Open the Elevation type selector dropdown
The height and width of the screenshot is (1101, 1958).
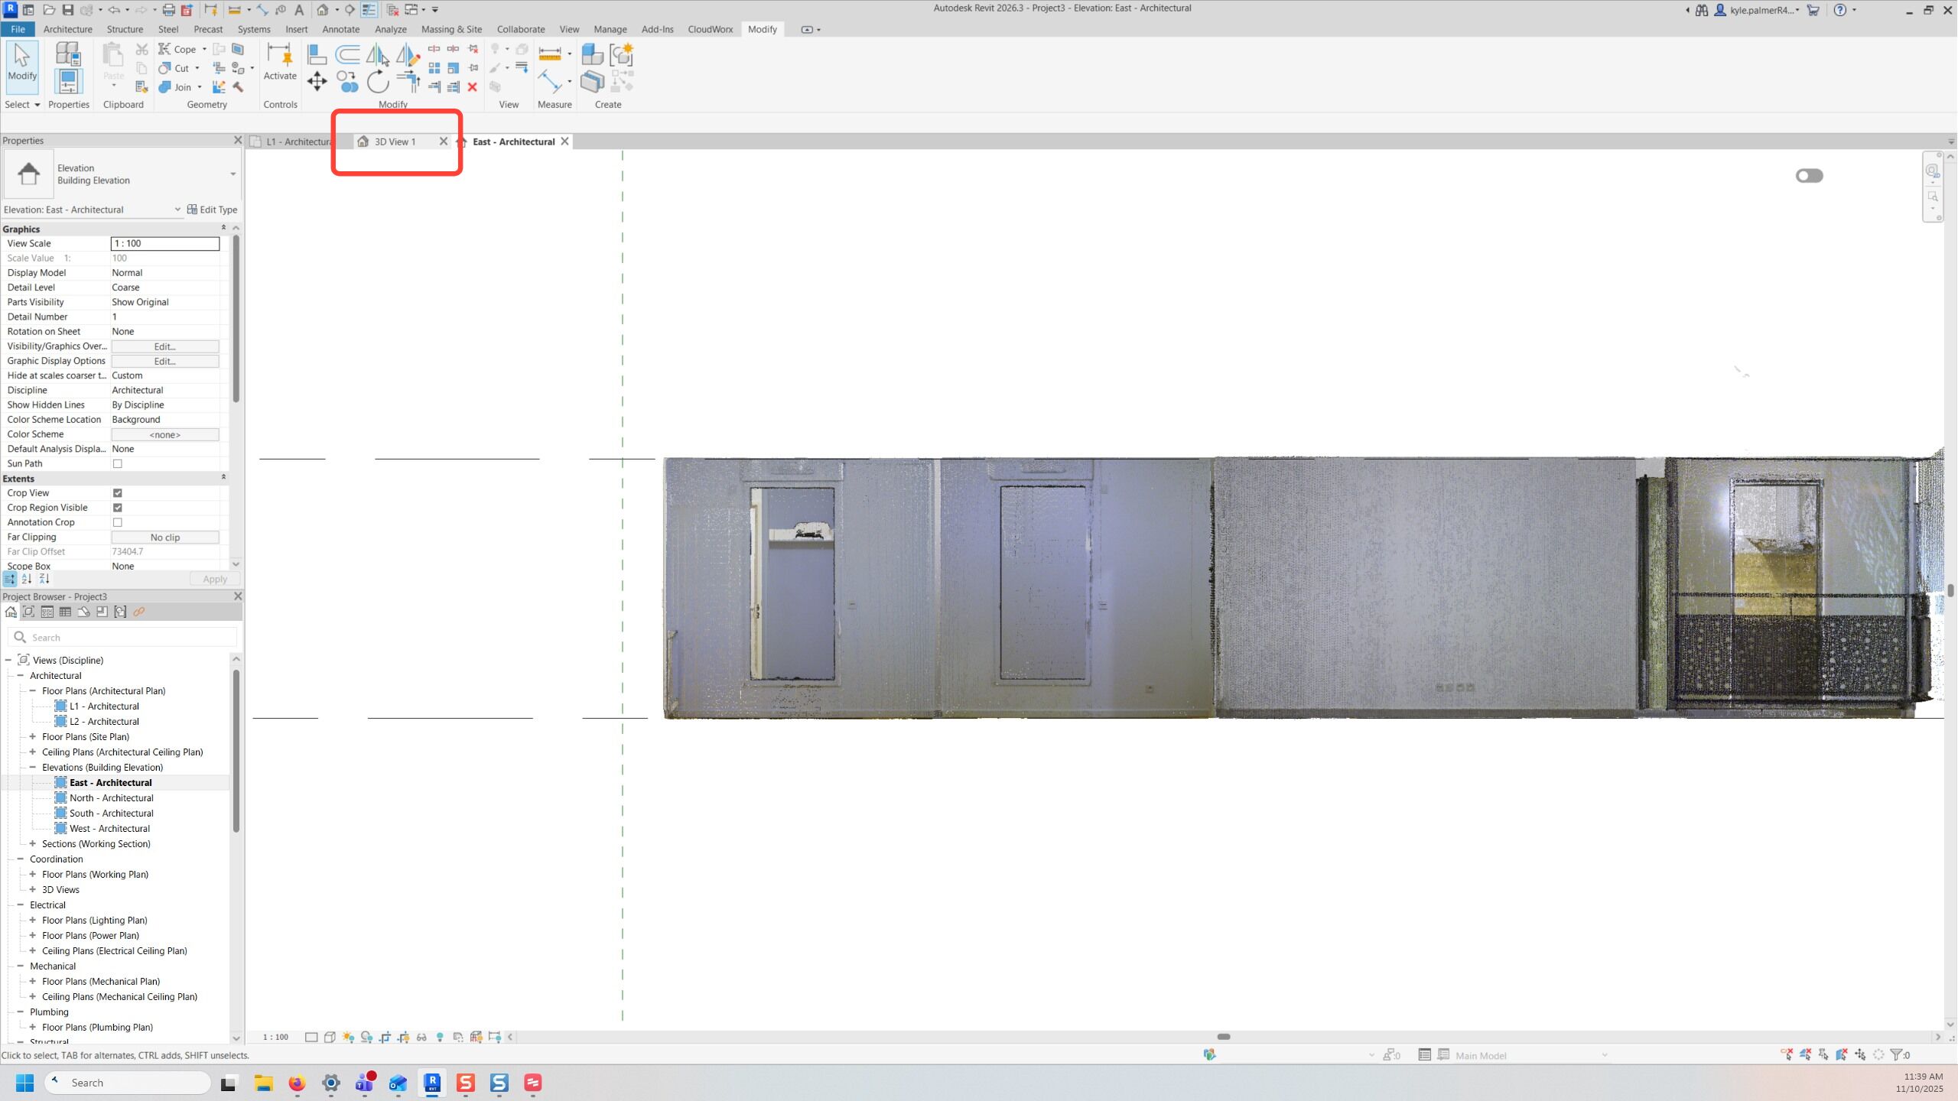point(233,174)
